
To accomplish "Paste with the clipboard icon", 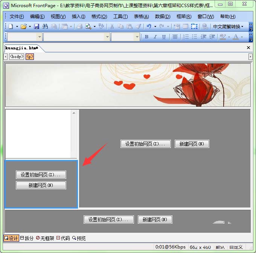I will coord(130,26).
